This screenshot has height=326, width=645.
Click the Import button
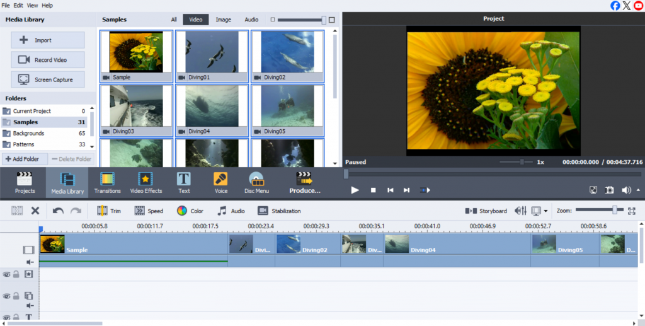coord(48,40)
